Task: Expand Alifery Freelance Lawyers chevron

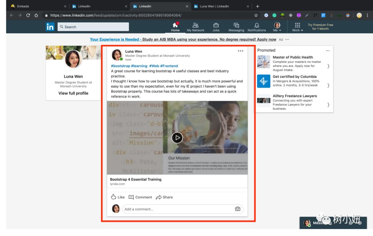Action: click(328, 105)
